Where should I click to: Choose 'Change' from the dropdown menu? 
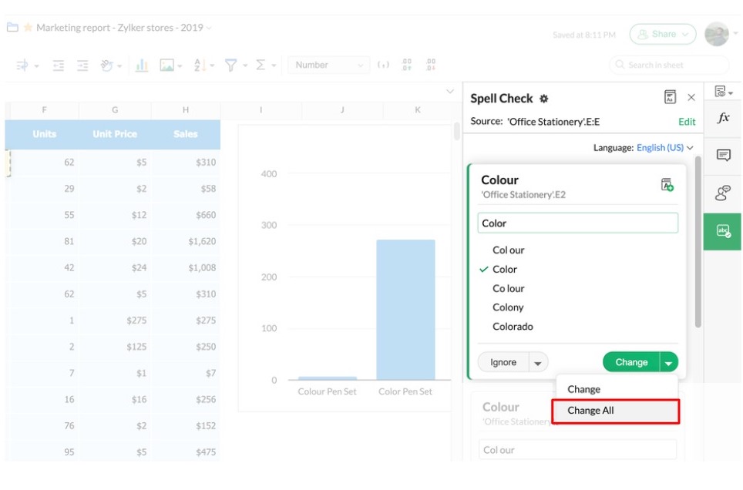coord(584,390)
